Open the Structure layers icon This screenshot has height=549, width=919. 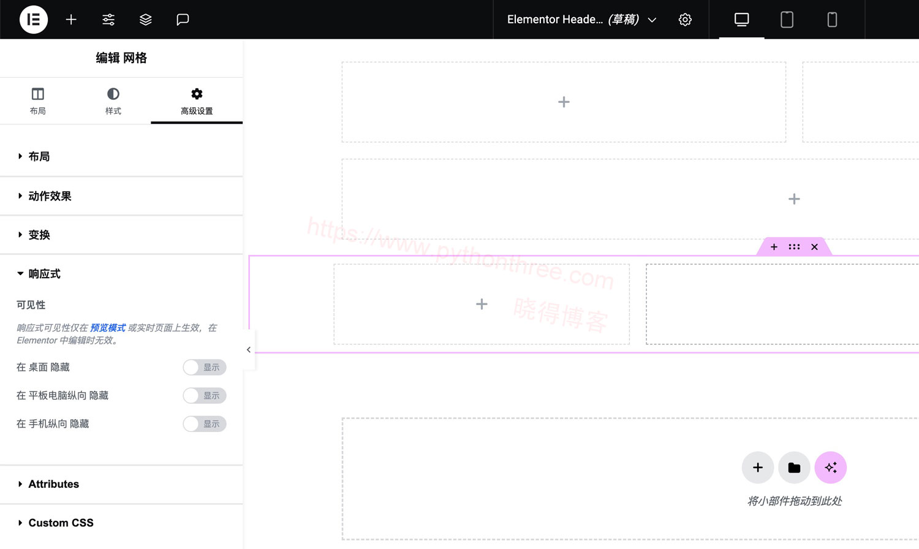[x=145, y=20]
